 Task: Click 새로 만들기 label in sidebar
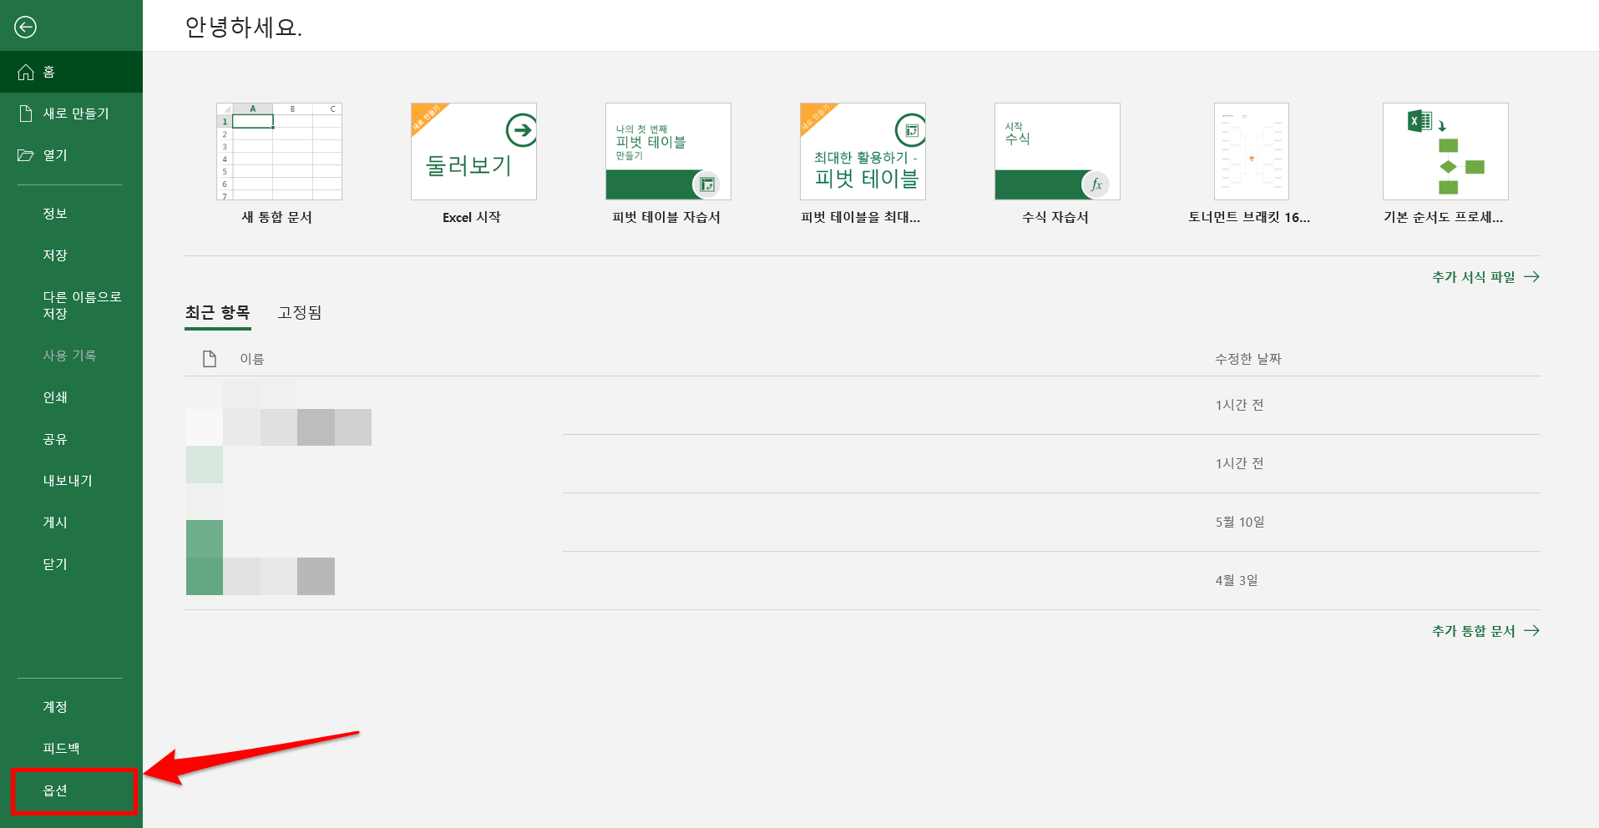coord(76,114)
